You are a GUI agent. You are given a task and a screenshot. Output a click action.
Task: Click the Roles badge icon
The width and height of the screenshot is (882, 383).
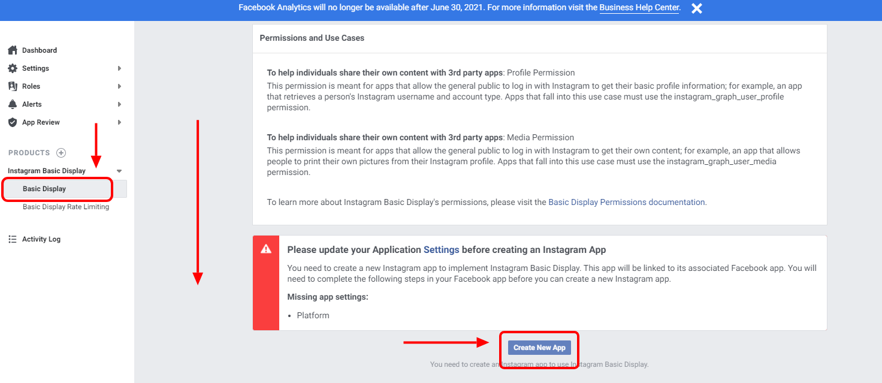pos(13,86)
